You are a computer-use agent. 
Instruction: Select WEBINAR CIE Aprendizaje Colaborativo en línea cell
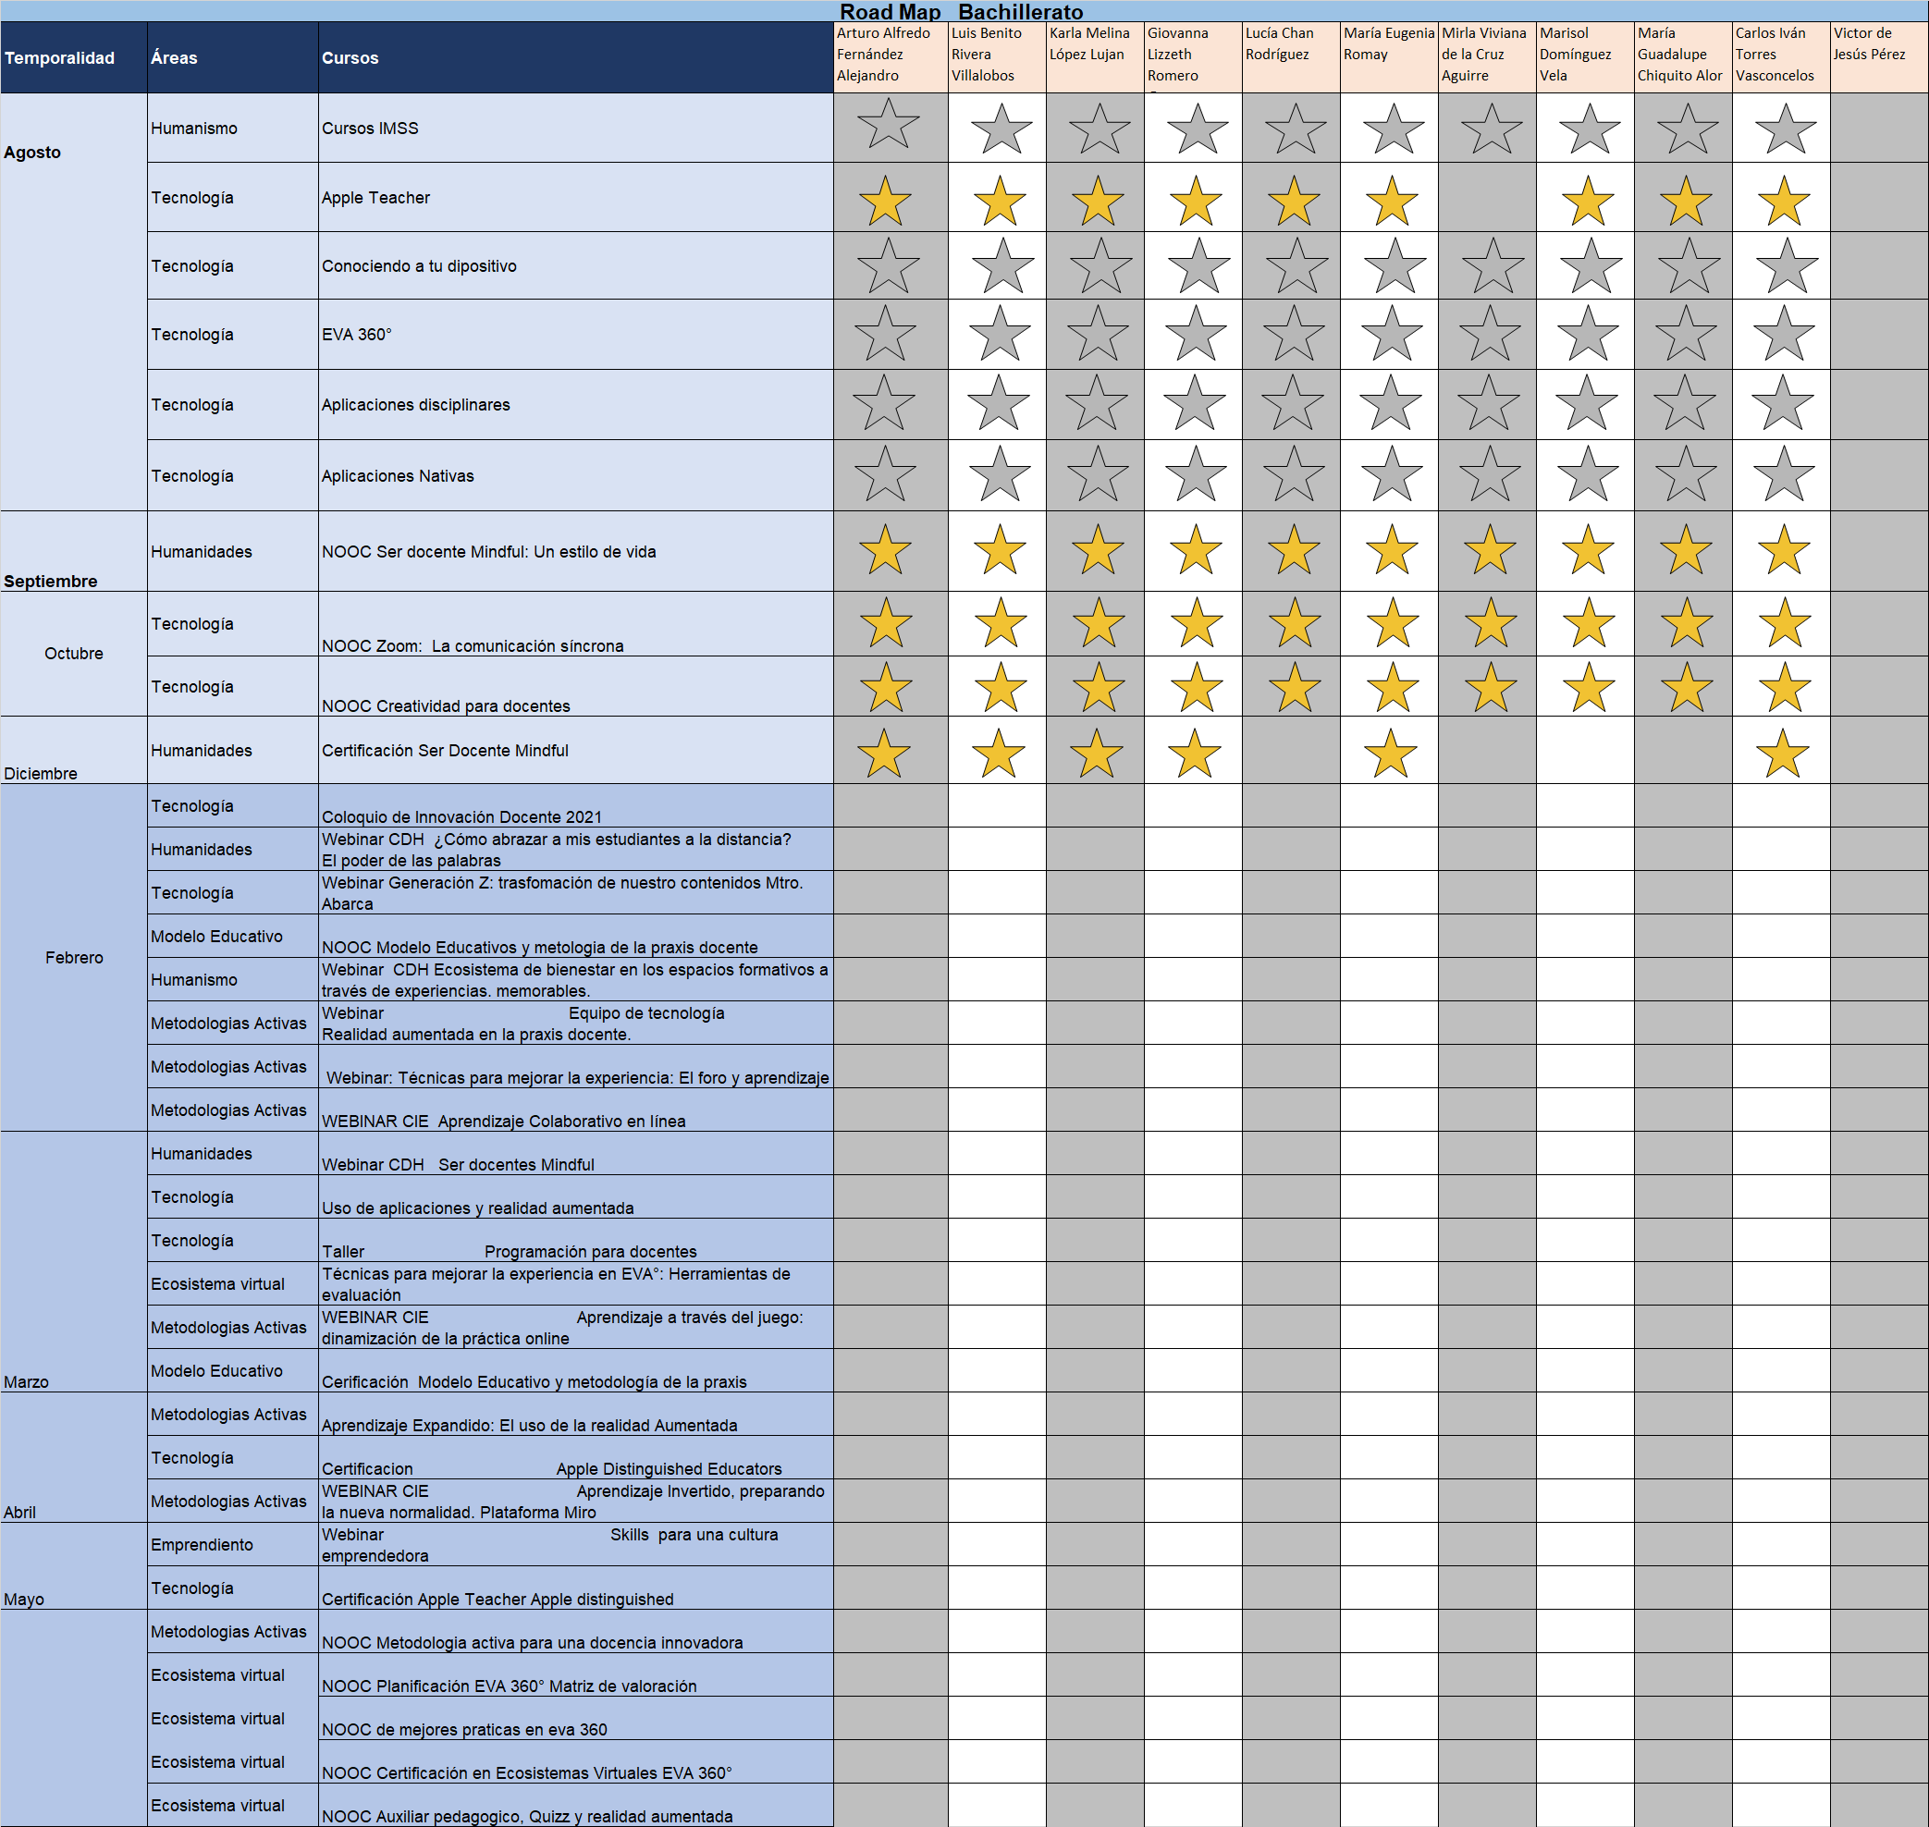coord(576,1110)
